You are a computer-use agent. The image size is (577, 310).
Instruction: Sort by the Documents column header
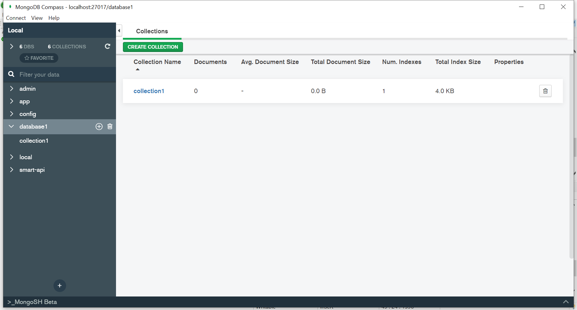pyautogui.click(x=210, y=62)
